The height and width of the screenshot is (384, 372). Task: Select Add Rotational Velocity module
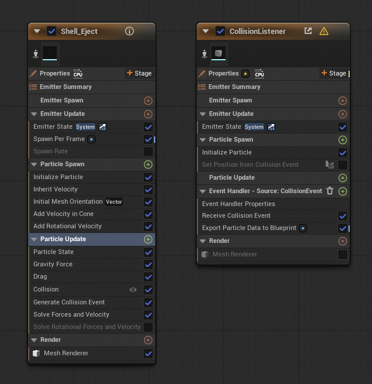pyautogui.click(x=92, y=227)
